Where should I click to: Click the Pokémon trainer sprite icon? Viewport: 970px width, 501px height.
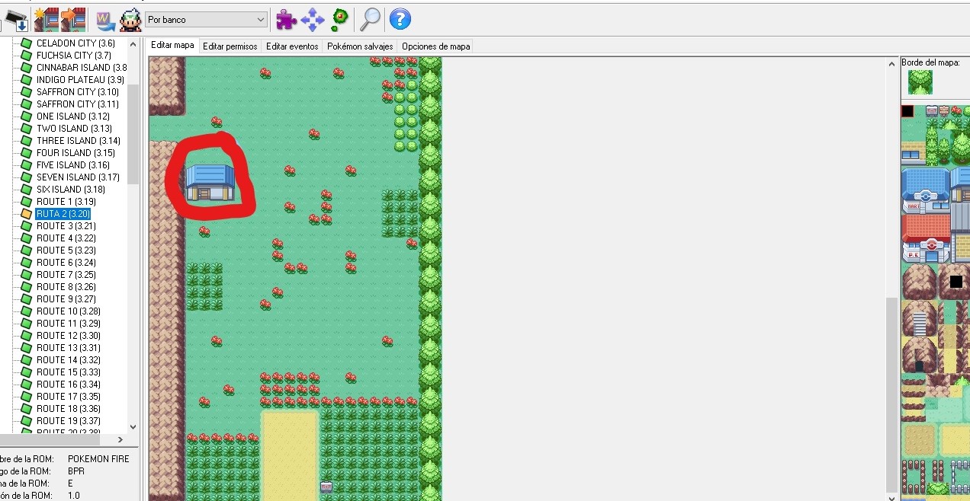click(x=130, y=19)
